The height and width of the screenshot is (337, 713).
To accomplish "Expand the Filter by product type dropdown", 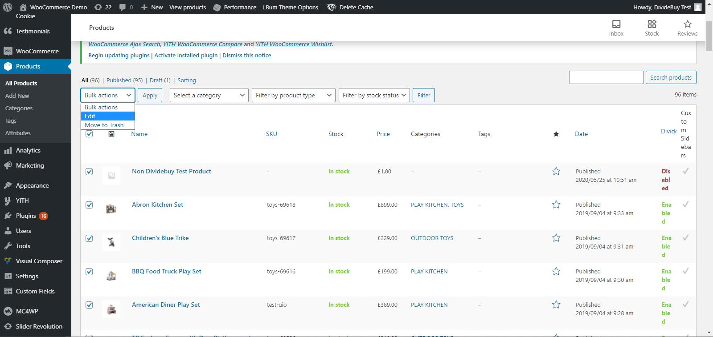I will coord(293,95).
